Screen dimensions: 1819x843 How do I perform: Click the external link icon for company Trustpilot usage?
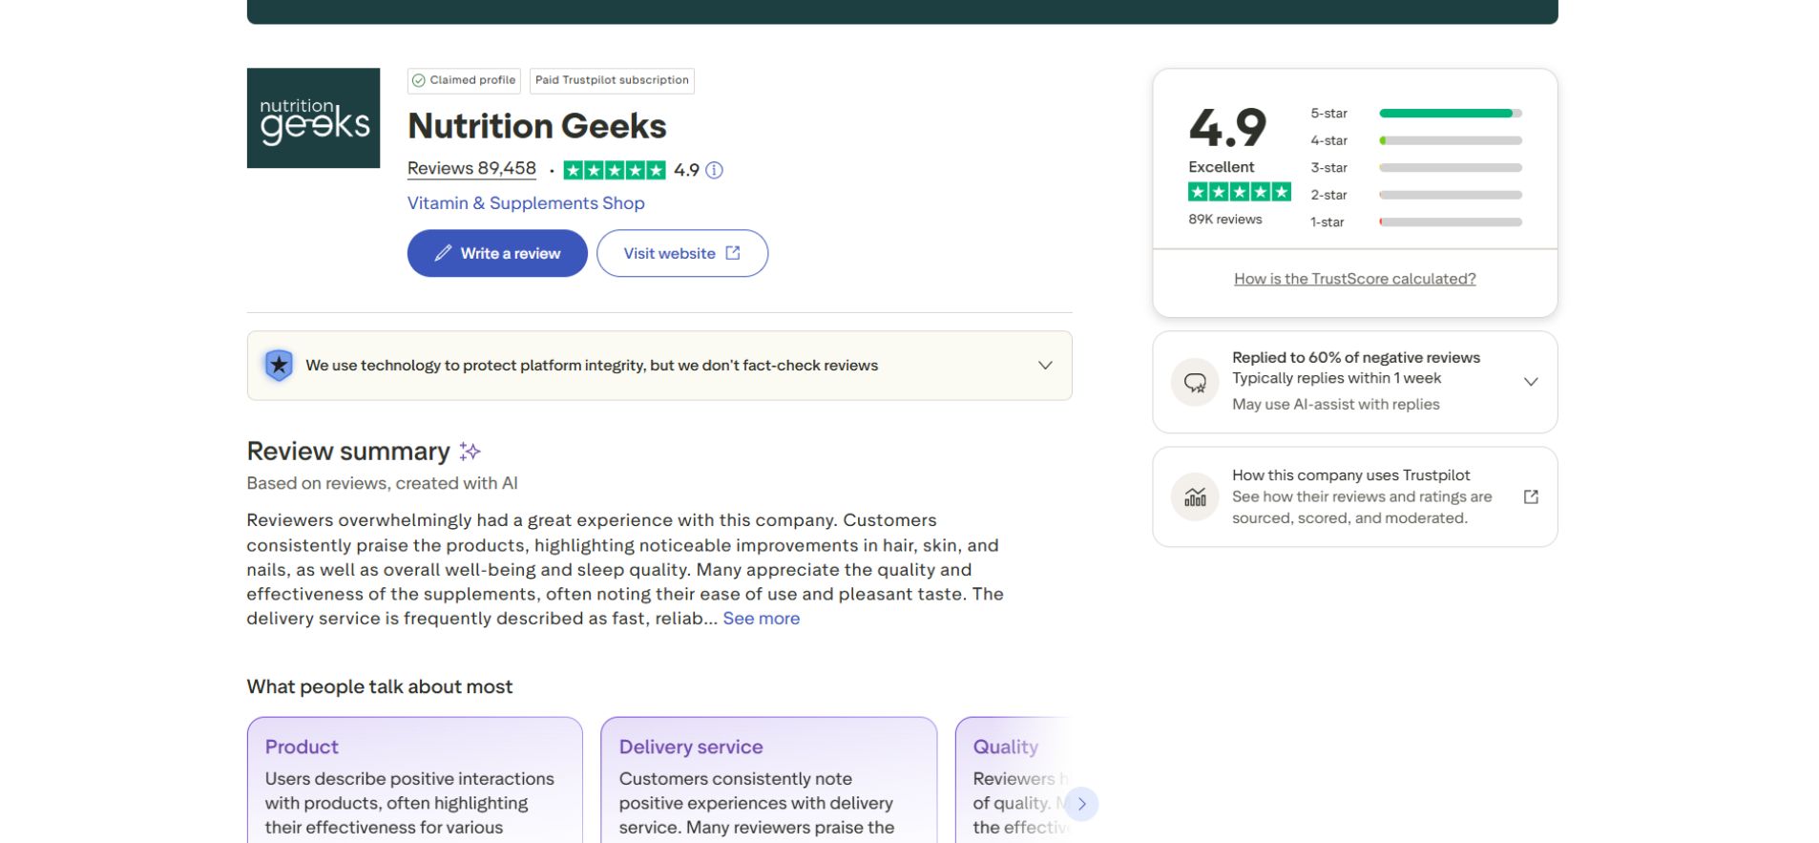pyautogui.click(x=1531, y=496)
